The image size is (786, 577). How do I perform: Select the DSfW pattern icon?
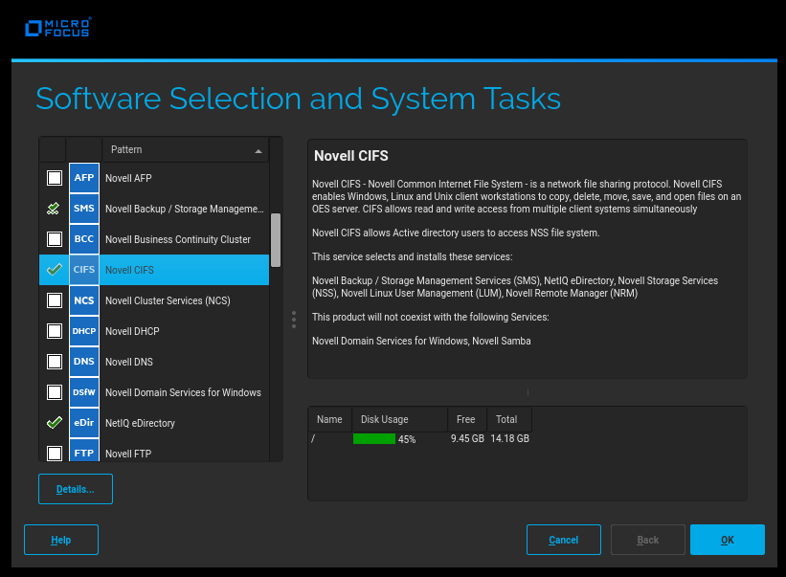84,392
